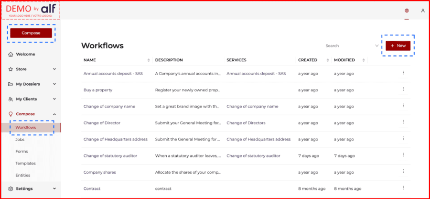Click the DESCRIPTION column header

pyautogui.click(x=169, y=60)
